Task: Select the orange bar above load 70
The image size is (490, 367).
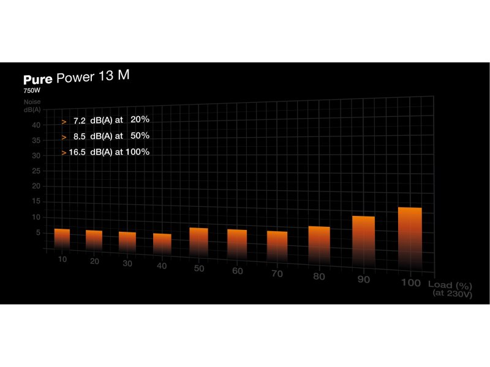Action: (277, 248)
